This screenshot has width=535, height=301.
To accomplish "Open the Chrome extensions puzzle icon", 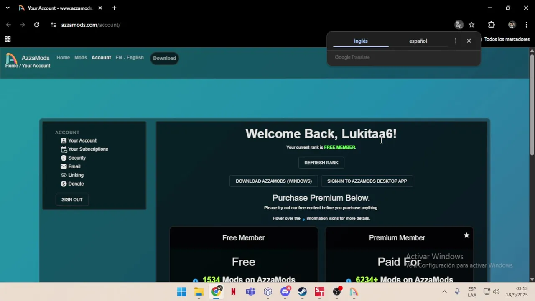I will pos(491,25).
